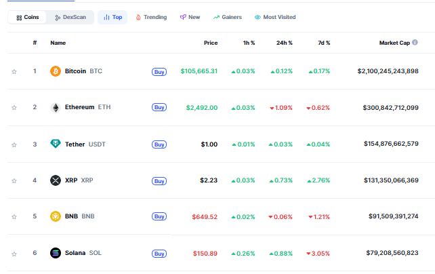Image resolution: width=435 pixels, height=274 pixels.
Task: Click Tether market cap $154,876,662,579
Action: coord(391,144)
